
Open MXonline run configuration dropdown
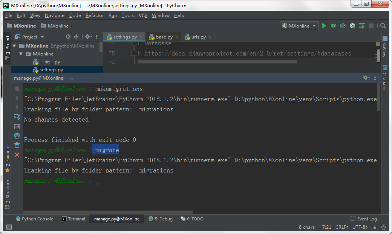tap(299, 26)
